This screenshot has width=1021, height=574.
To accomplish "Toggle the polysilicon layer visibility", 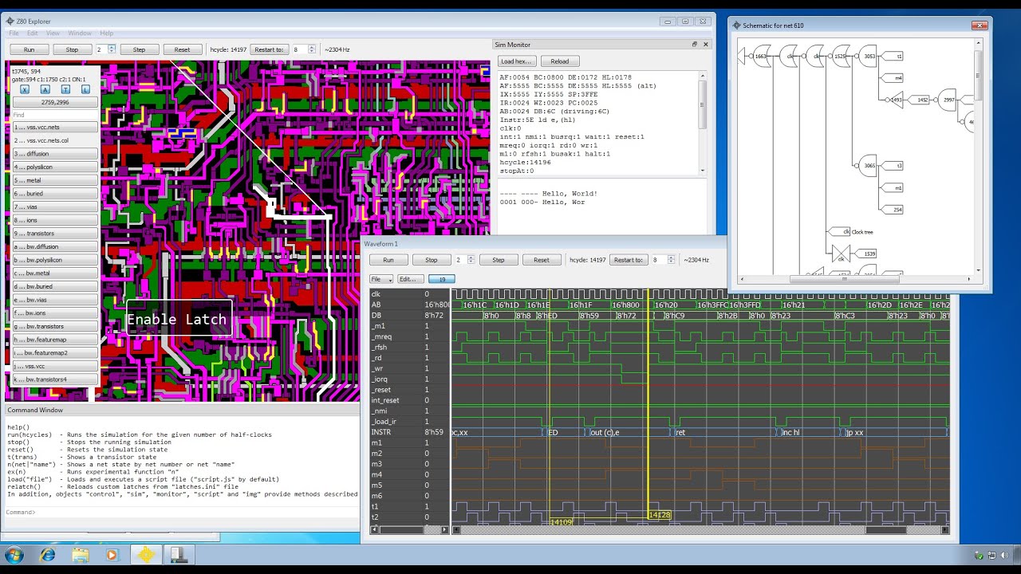I will 55,167.
